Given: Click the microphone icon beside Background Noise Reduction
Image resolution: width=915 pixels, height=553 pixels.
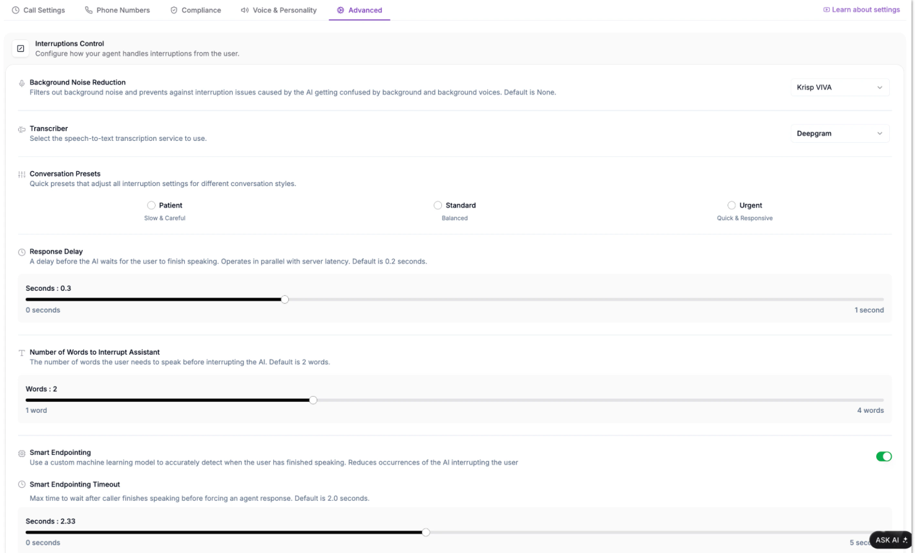Looking at the screenshot, I should click(x=22, y=83).
